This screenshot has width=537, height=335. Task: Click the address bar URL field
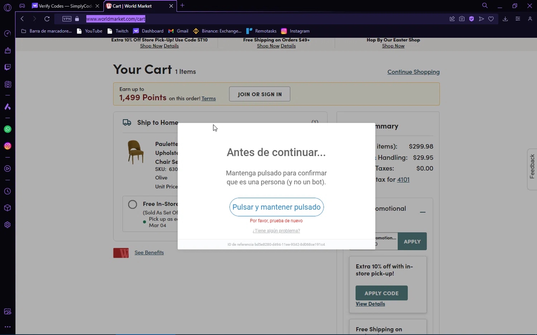116,19
